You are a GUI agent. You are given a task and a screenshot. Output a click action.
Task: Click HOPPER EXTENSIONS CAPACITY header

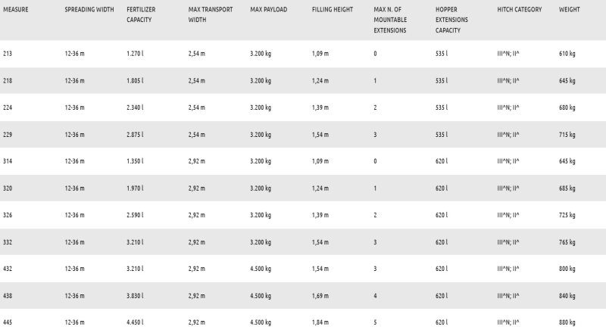point(451,20)
